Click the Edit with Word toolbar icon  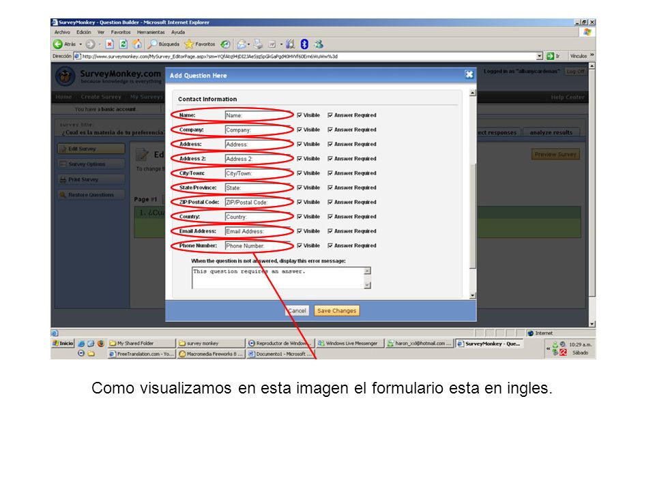(272, 44)
